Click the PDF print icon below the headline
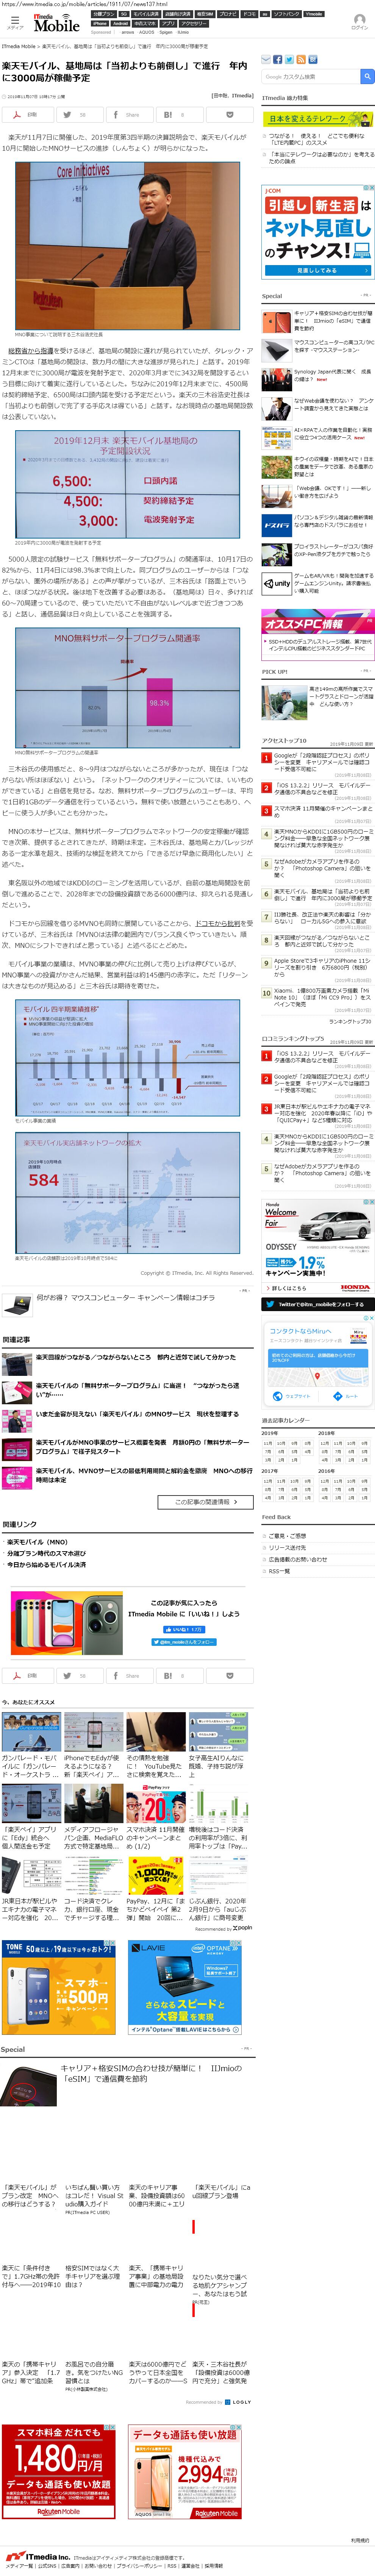375x2576 pixels. pyautogui.click(x=27, y=115)
